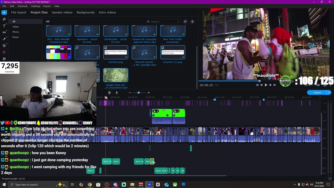Open the Playback menu
Viewport: 334px width, 188px height.
pos(23,6)
